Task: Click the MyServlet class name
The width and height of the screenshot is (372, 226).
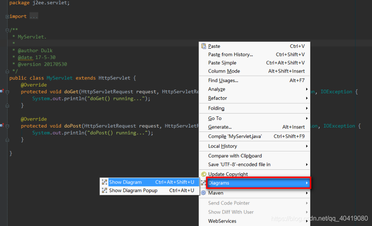Action: [60, 78]
